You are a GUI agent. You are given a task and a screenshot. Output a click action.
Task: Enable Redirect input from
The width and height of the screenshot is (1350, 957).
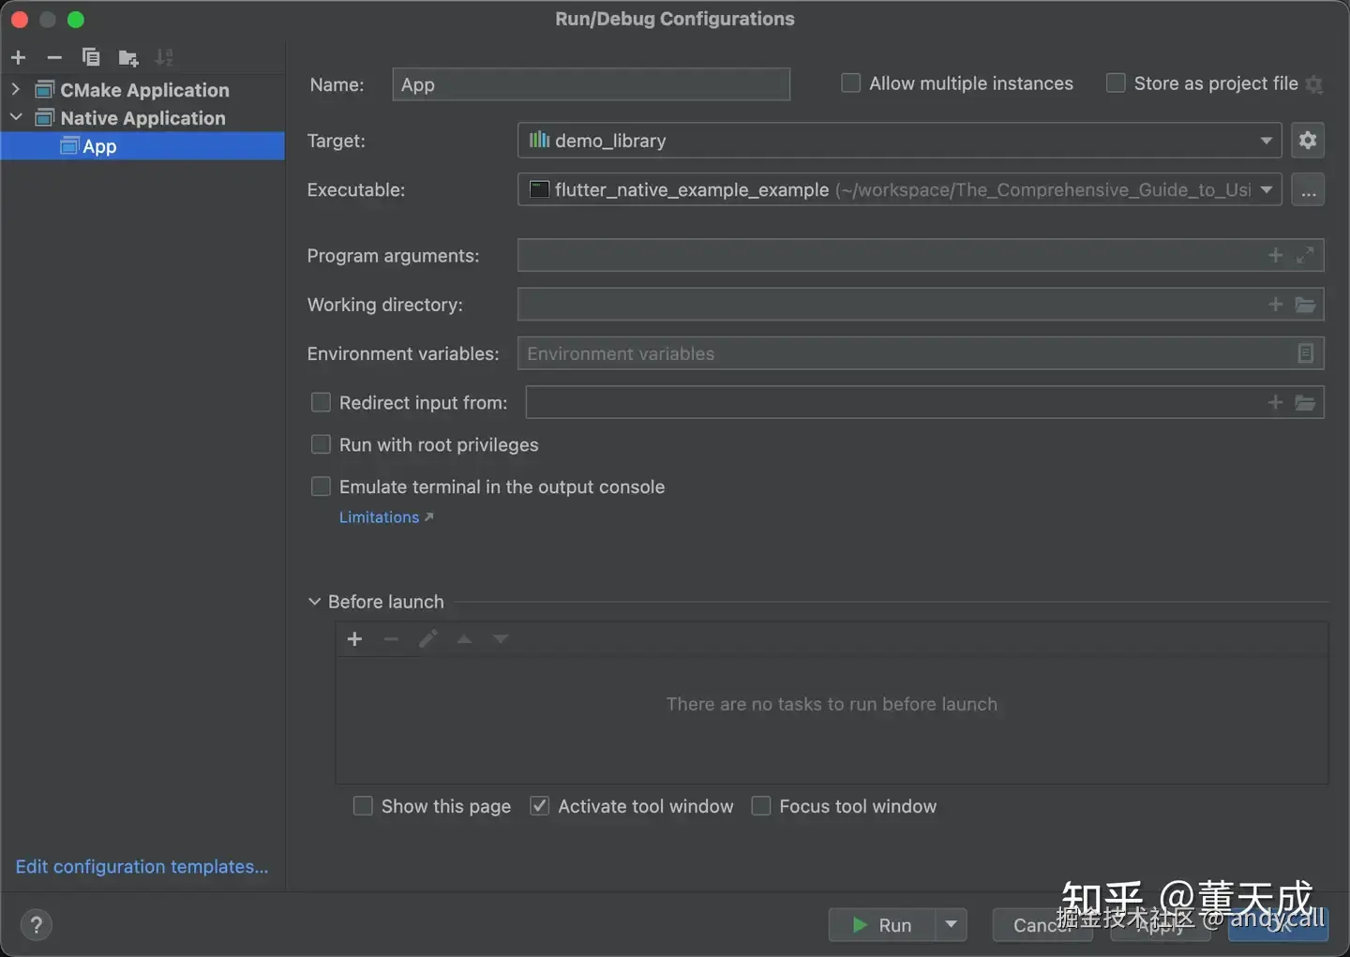click(x=321, y=402)
